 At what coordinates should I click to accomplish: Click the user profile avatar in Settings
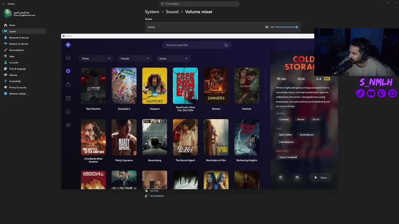(7, 14)
